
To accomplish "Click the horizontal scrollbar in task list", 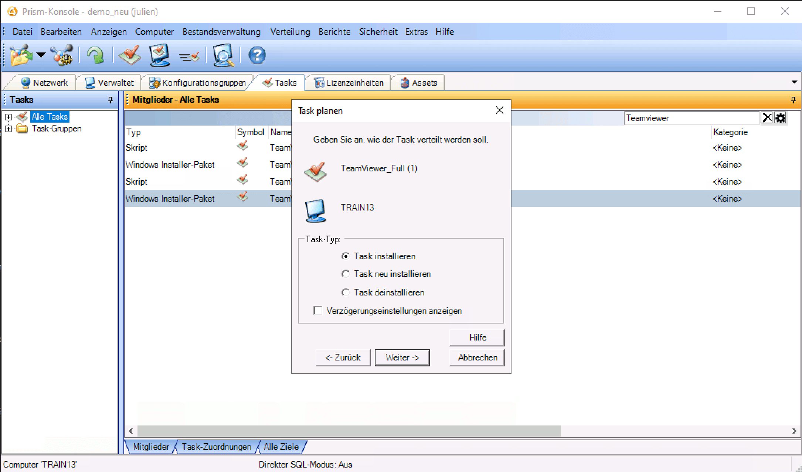I will (349, 431).
